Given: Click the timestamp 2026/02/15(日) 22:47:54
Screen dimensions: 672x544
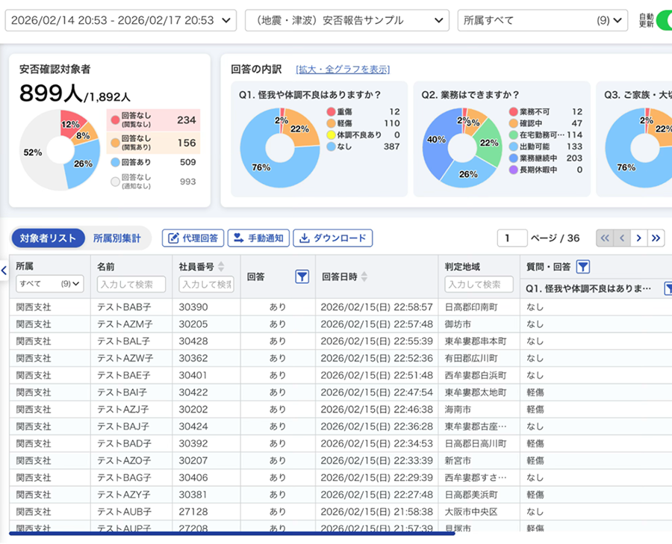Looking at the screenshot, I should pos(377,392).
